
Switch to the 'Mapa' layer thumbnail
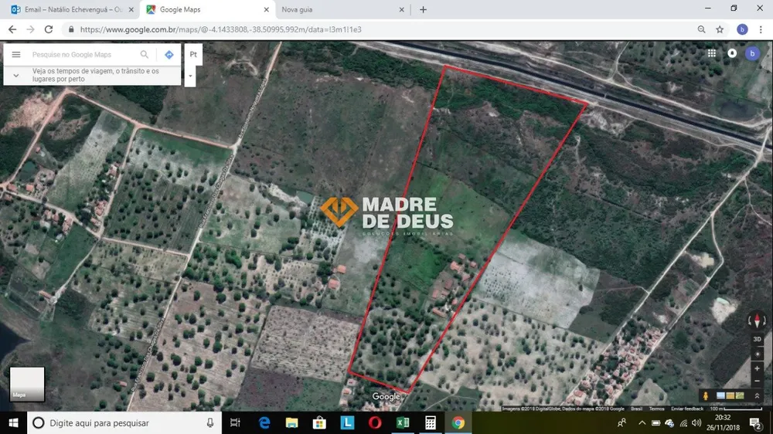coord(27,384)
